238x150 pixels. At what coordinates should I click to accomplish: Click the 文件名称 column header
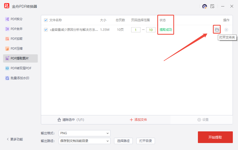56,20
